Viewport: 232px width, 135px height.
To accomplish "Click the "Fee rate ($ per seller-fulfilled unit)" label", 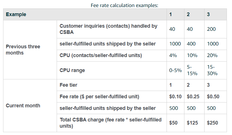I will [x=99, y=97].
